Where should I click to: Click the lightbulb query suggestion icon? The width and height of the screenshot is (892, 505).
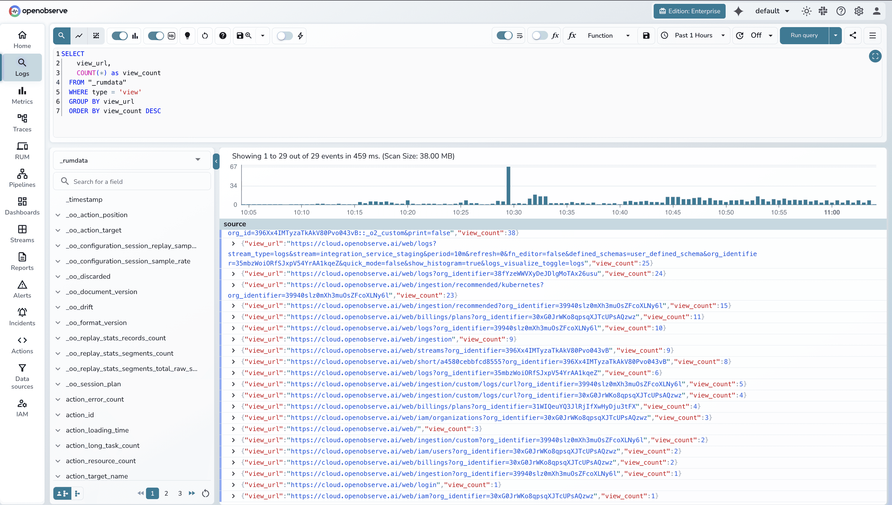(188, 36)
